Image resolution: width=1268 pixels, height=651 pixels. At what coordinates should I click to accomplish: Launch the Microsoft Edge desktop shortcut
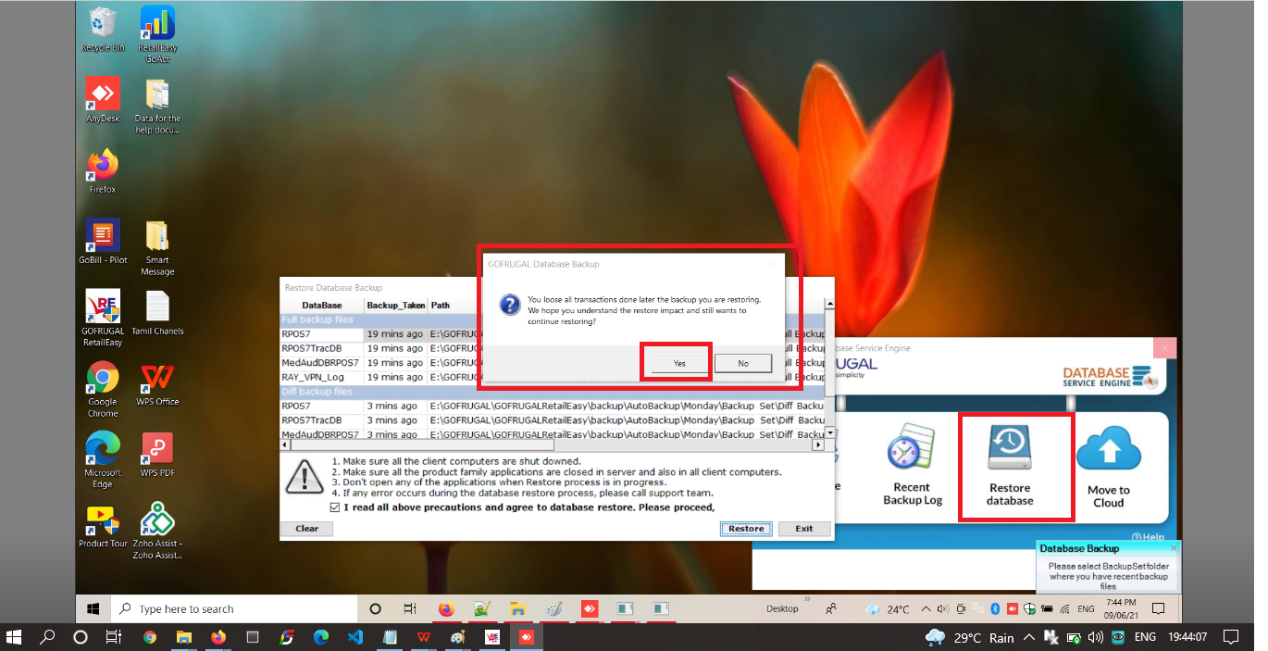(103, 460)
